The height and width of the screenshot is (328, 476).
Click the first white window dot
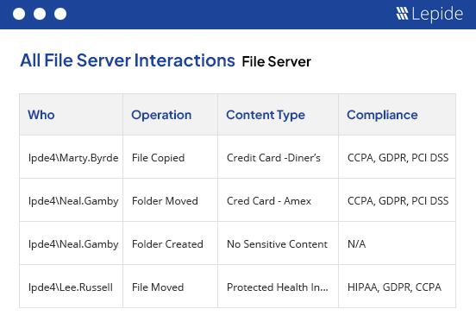pos(19,14)
